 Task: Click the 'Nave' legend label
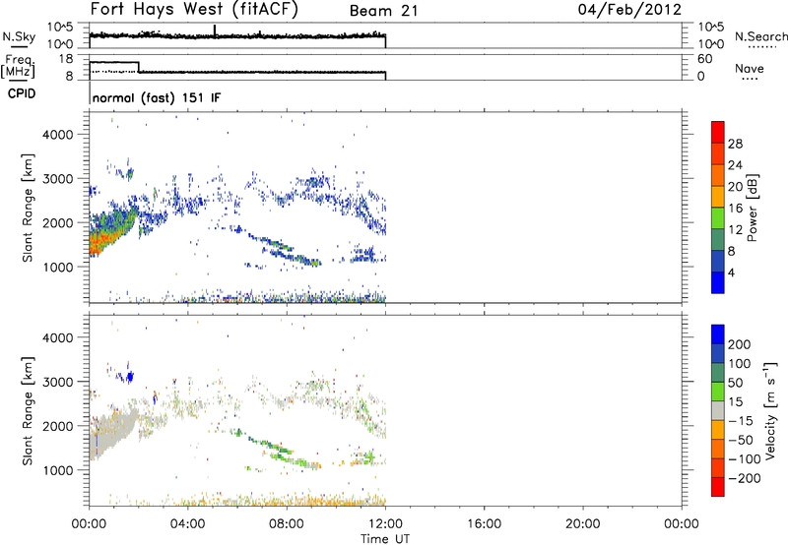(x=749, y=68)
